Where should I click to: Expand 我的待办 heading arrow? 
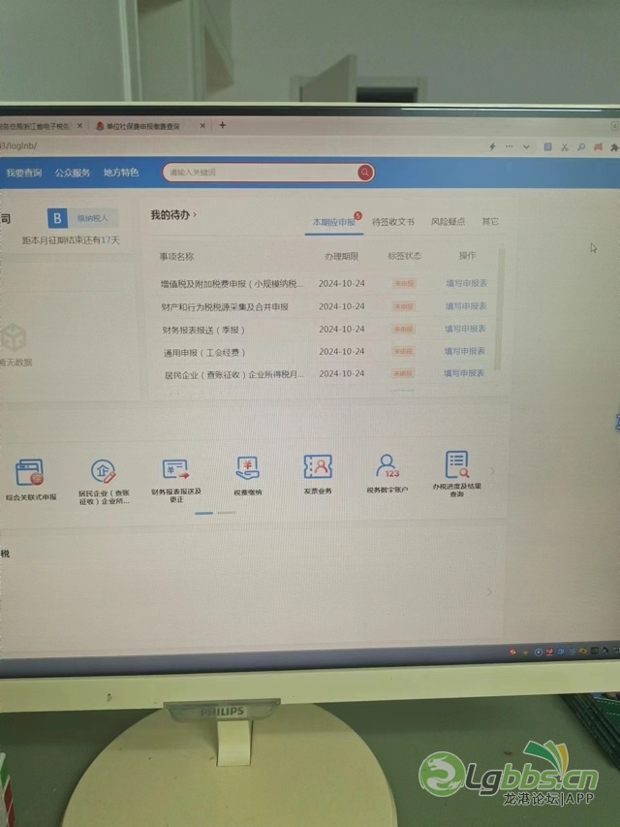tap(195, 214)
